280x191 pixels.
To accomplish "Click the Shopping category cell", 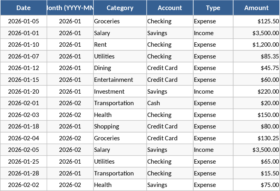I will click(120, 126).
